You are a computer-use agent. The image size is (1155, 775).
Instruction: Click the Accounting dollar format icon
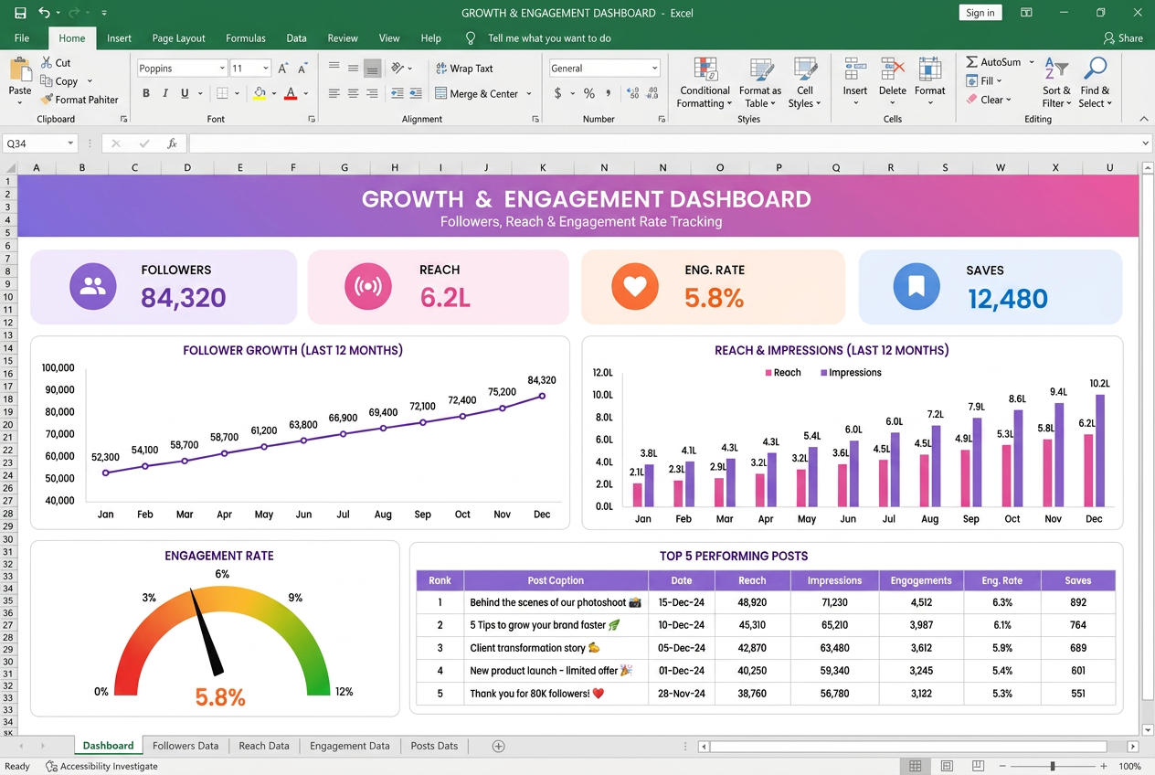point(557,93)
